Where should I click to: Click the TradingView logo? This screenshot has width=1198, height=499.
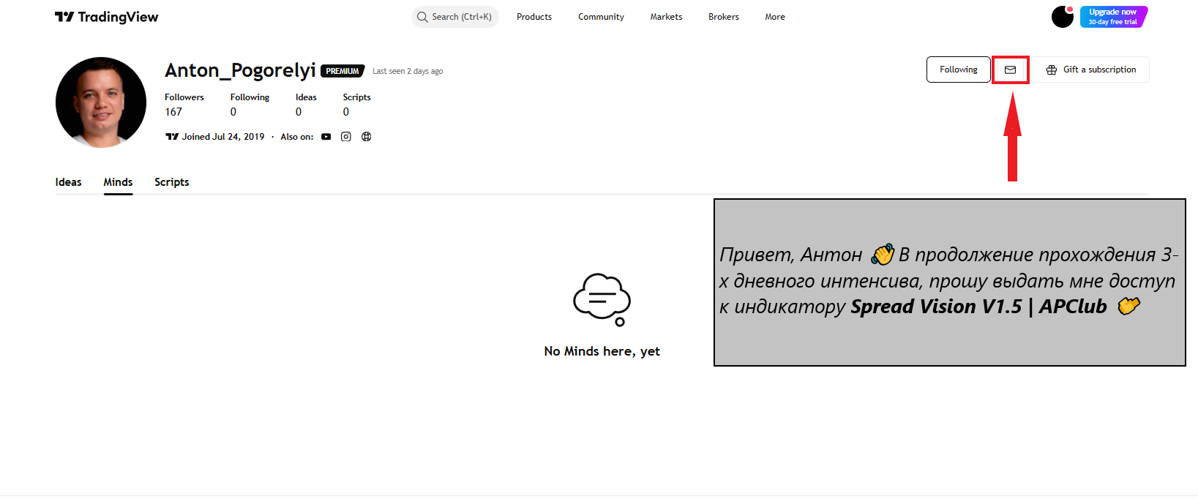(107, 17)
